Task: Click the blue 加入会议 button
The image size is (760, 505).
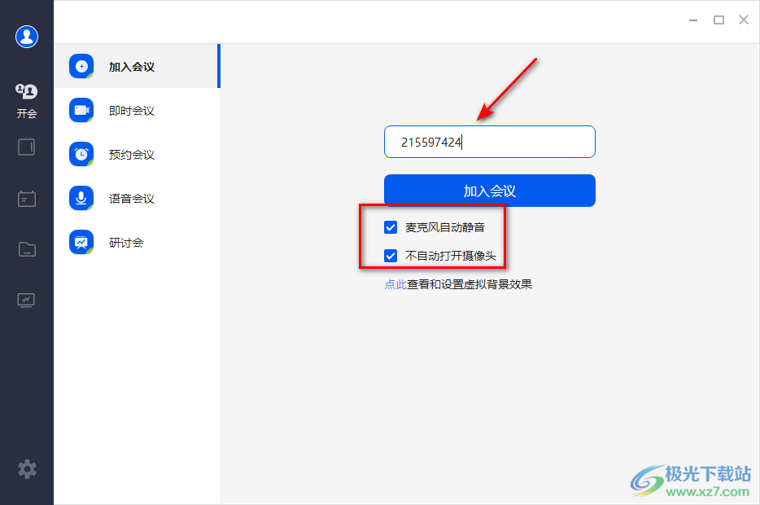Action: tap(490, 191)
